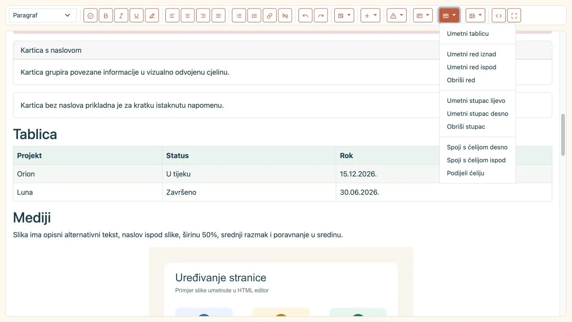
Task: Select Spoji s ćelijom ispod
Action: click(478, 161)
